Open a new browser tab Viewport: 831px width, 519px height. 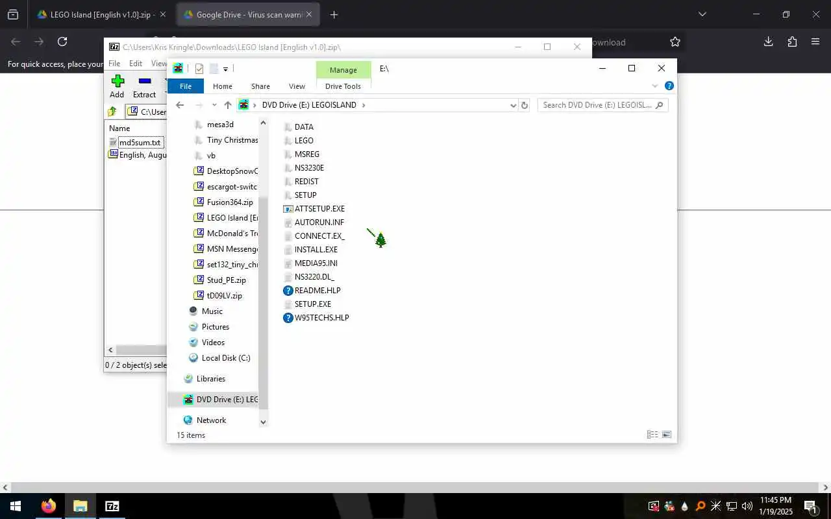(334, 14)
